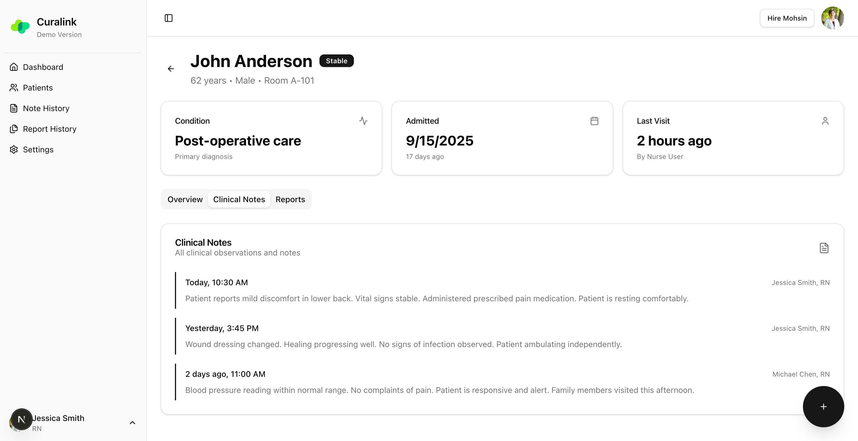858x441 pixels.
Task: Open Report History page
Action: click(49, 129)
